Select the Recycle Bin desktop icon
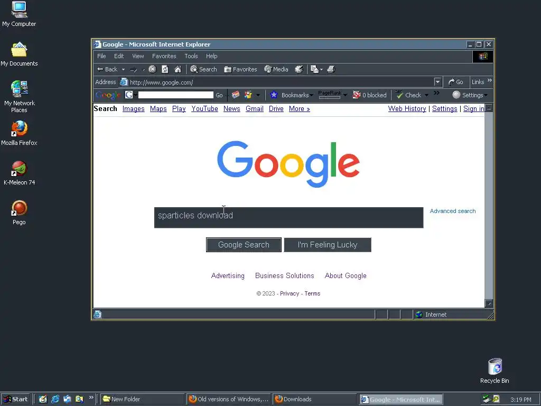 (495, 371)
